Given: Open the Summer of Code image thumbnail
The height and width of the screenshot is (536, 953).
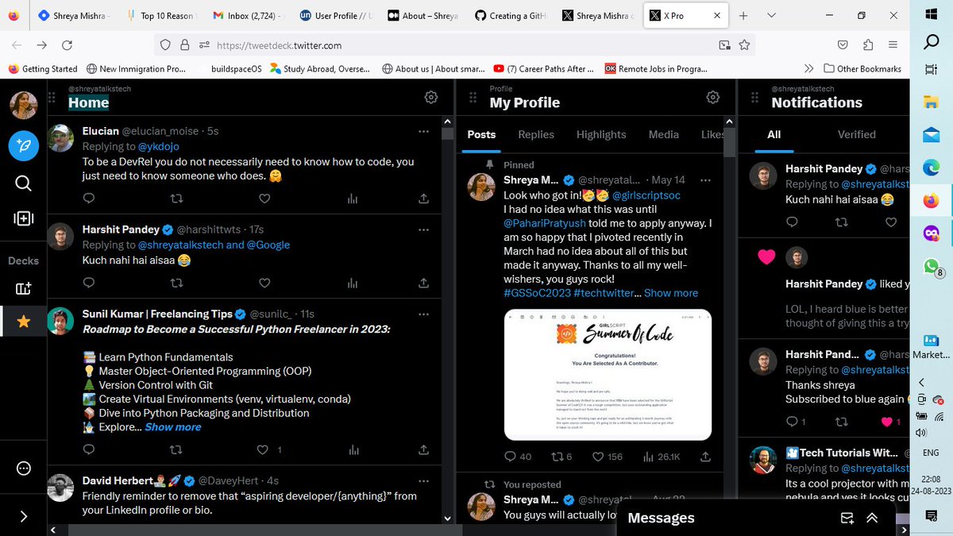Looking at the screenshot, I should click(x=608, y=375).
